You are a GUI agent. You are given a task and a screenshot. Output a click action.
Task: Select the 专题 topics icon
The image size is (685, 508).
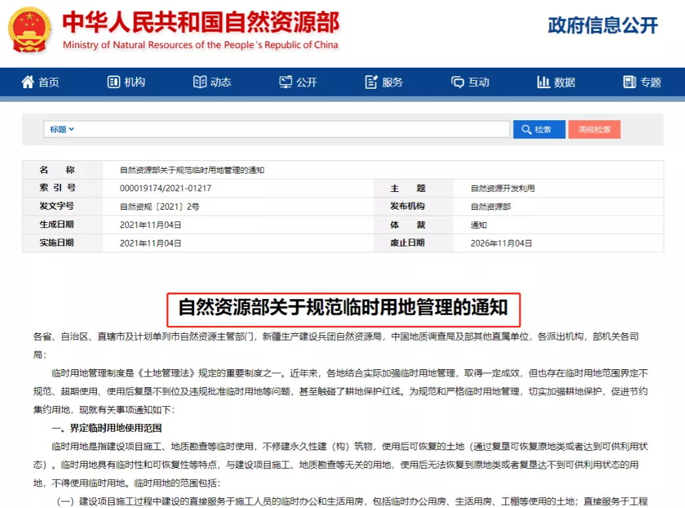pos(630,81)
